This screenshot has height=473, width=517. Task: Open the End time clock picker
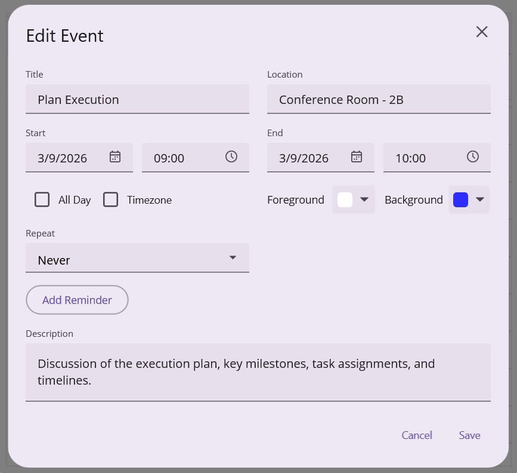click(473, 156)
